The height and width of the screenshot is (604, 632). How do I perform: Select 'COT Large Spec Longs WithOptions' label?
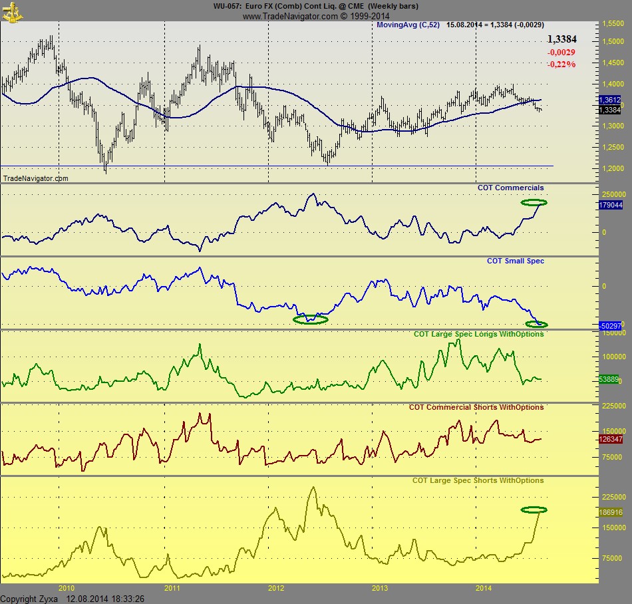[x=479, y=334]
